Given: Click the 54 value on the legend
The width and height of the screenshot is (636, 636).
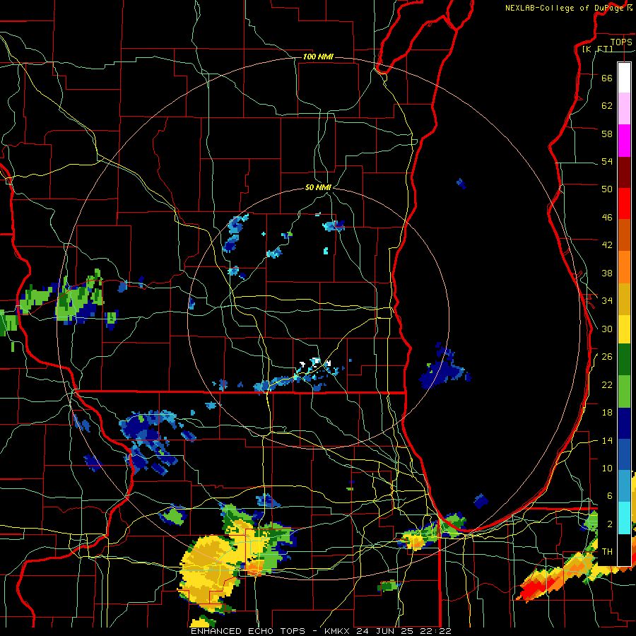Looking at the screenshot, I should [607, 161].
